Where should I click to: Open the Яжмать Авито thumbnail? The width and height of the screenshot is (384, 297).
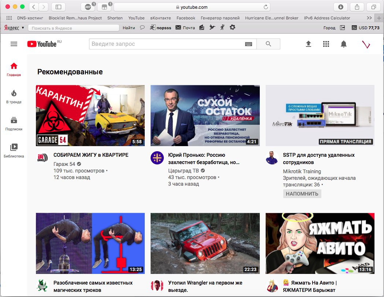click(320, 244)
